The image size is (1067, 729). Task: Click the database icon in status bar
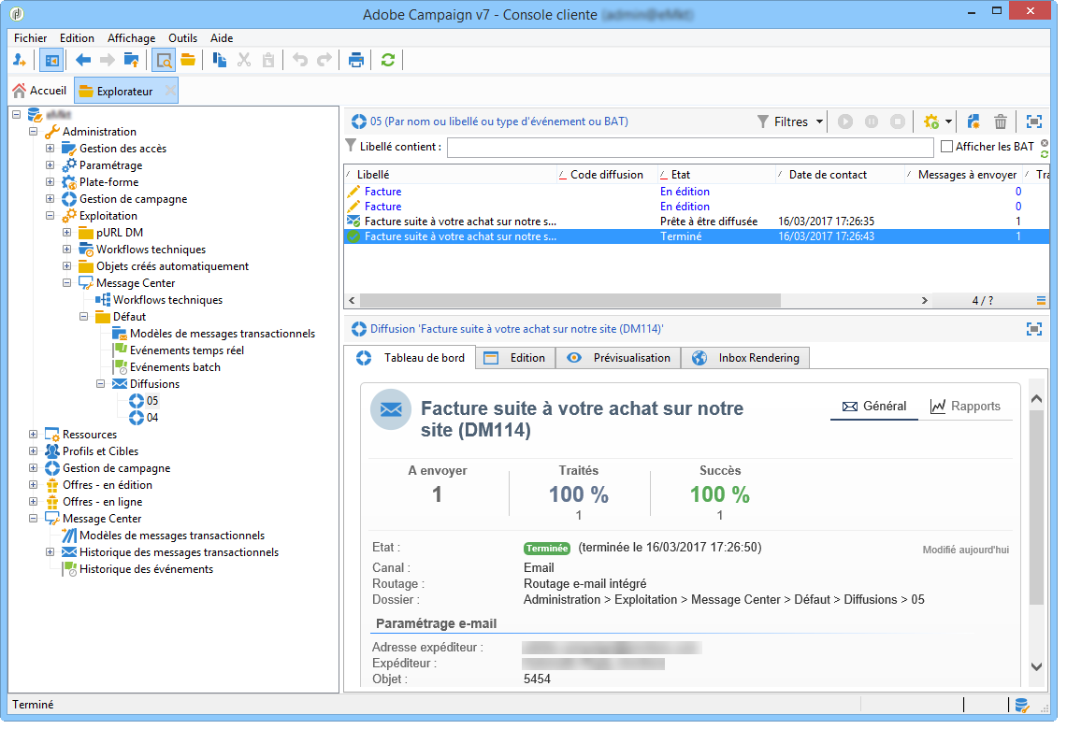pos(1021,706)
